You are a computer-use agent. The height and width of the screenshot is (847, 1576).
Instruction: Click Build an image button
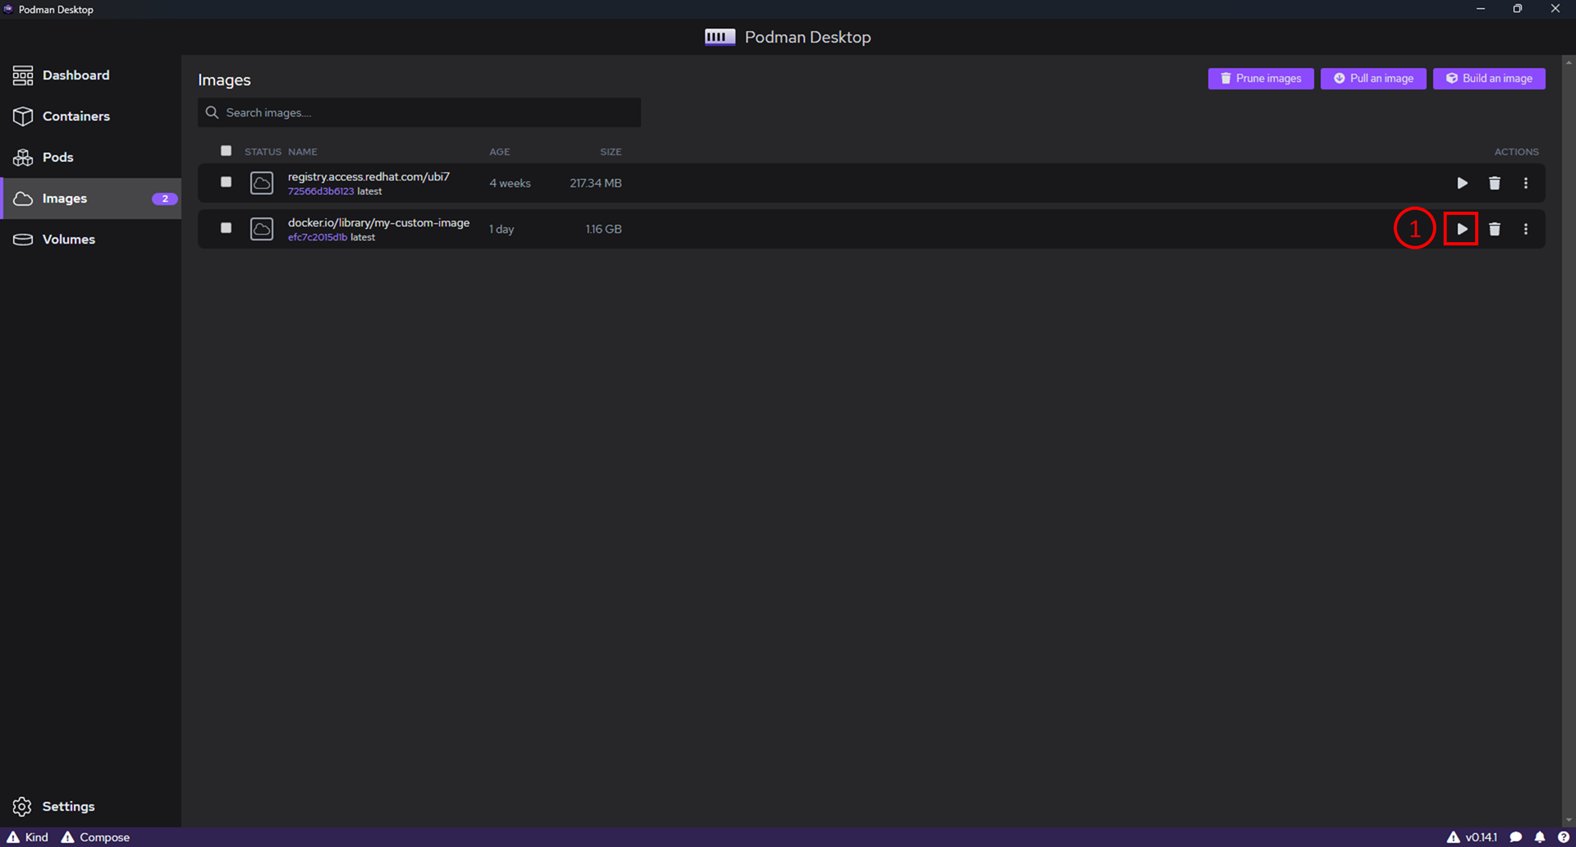pyautogui.click(x=1489, y=79)
